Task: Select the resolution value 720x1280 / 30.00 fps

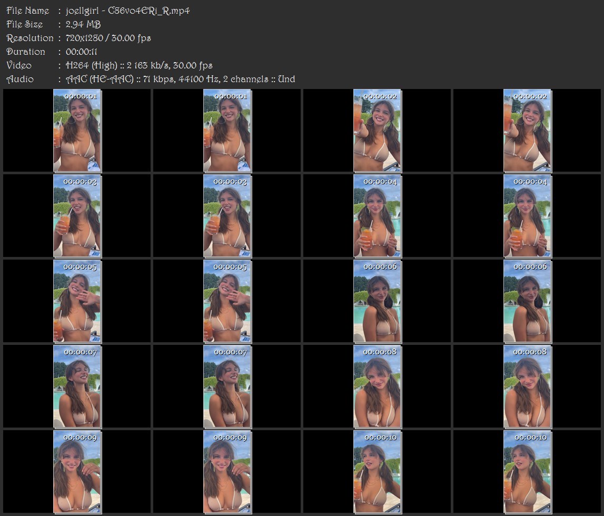Action: pyautogui.click(x=108, y=38)
